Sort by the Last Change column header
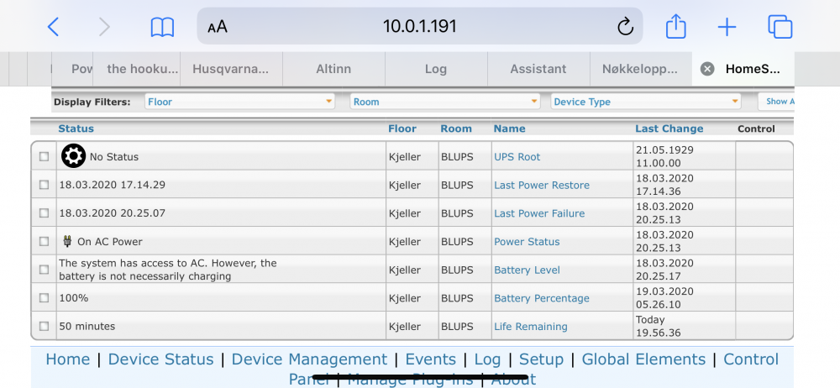Image resolution: width=840 pixels, height=388 pixels. coord(669,128)
